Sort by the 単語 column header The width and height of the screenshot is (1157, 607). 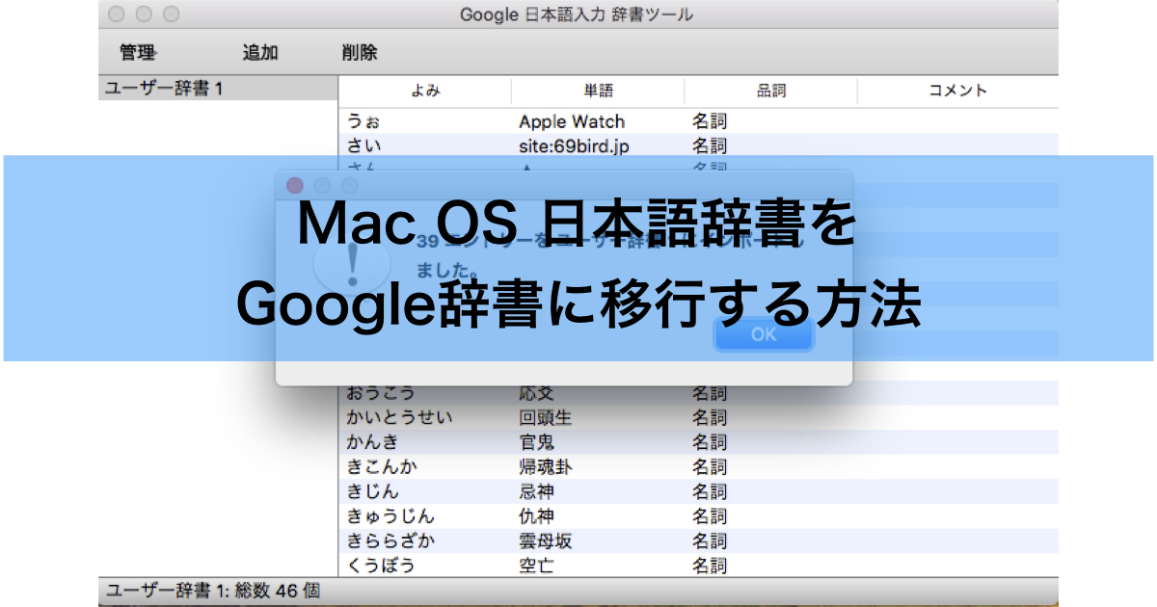[x=598, y=91]
